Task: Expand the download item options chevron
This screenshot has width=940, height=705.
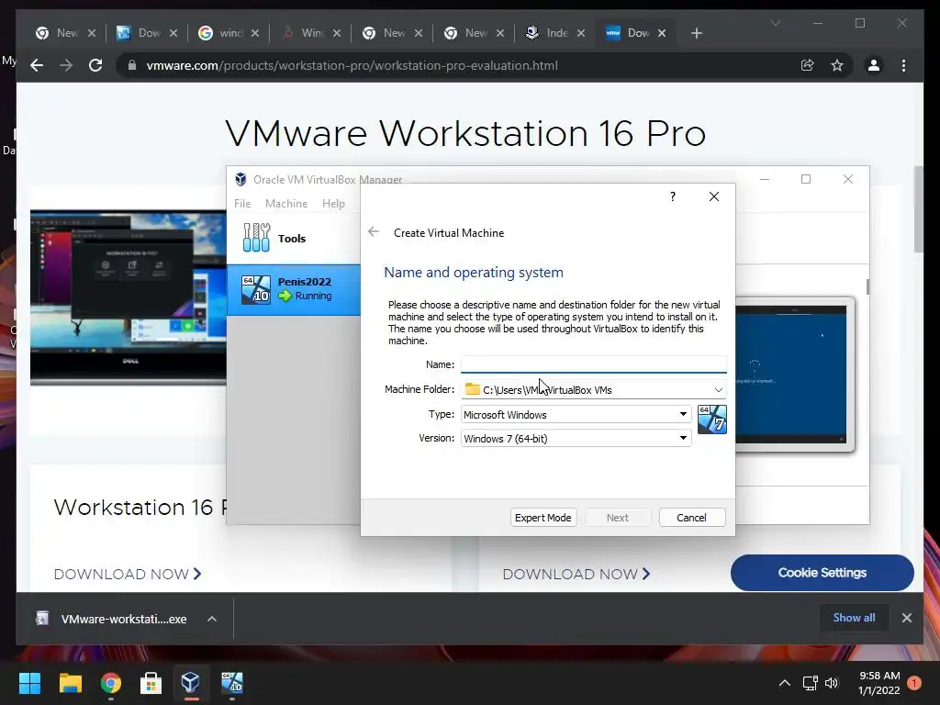Action: click(x=212, y=619)
